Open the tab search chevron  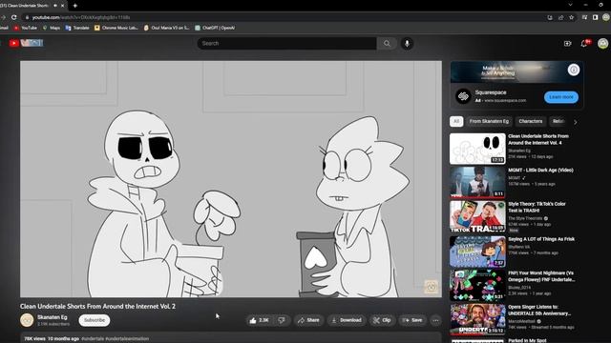570,5
